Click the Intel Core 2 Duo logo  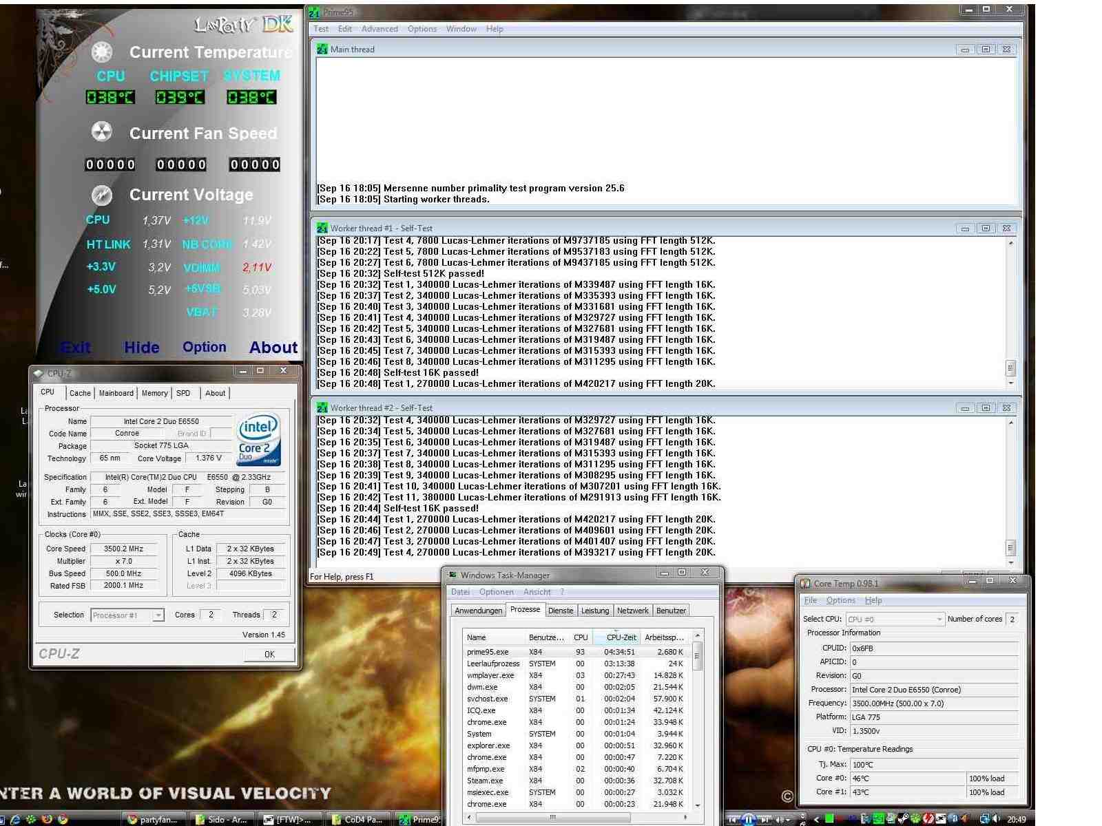click(x=258, y=439)
